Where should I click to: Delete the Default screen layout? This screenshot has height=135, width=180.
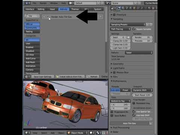coord(102,3)
